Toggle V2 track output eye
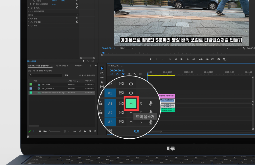Image resolution: width=255 pixels, height=165 pixels. click(131, 84)
